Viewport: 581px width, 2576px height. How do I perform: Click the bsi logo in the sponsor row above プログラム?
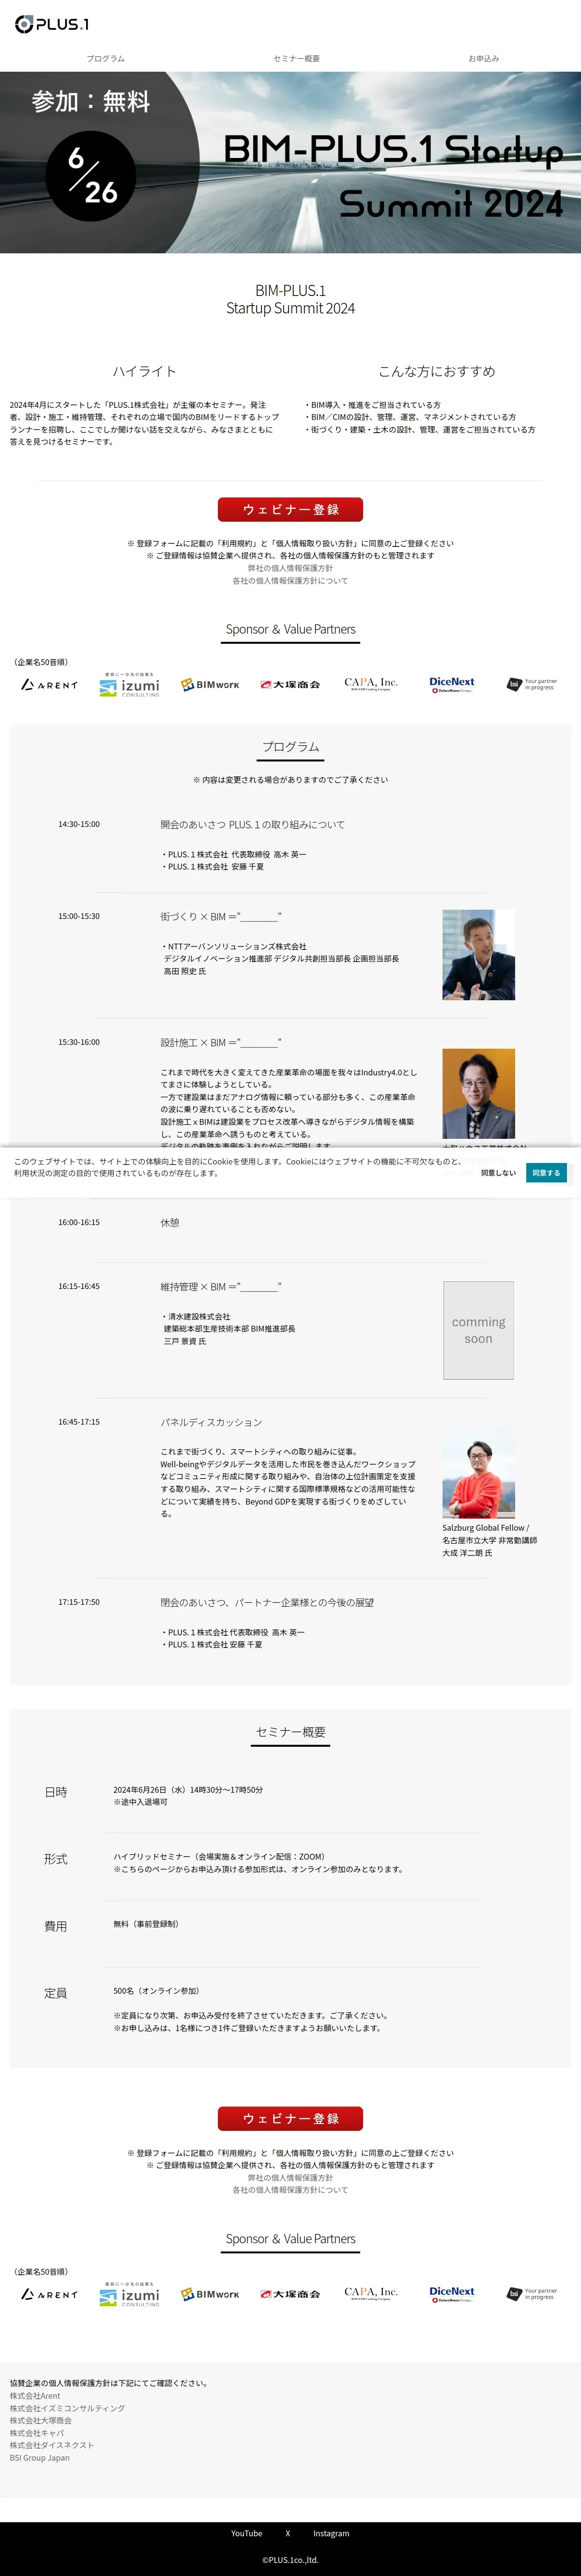[x=532, y=685]
